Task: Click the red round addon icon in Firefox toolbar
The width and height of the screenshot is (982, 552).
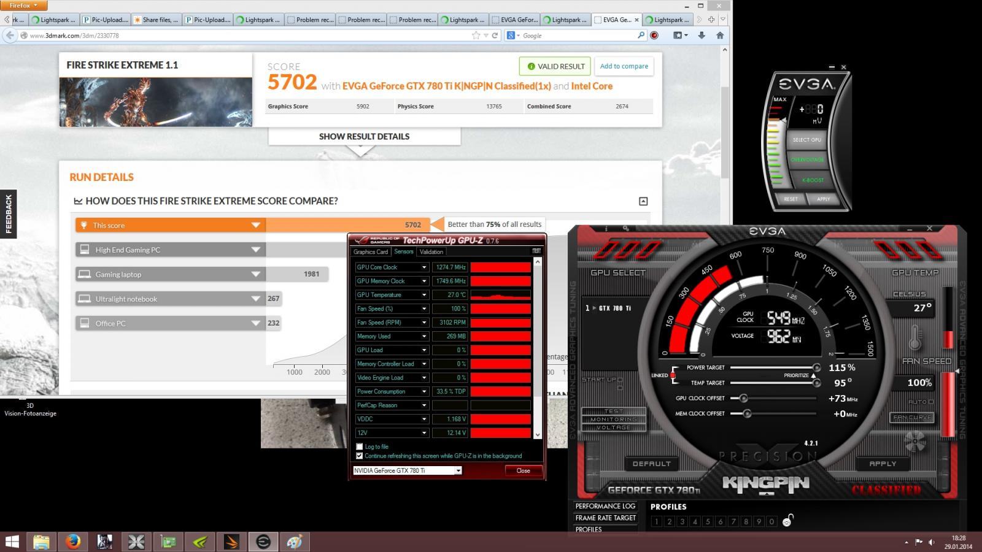Action: coord(654,36)
